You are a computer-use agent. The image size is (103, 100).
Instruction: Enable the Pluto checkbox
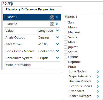pyautogui.click(x=66, y=67)
